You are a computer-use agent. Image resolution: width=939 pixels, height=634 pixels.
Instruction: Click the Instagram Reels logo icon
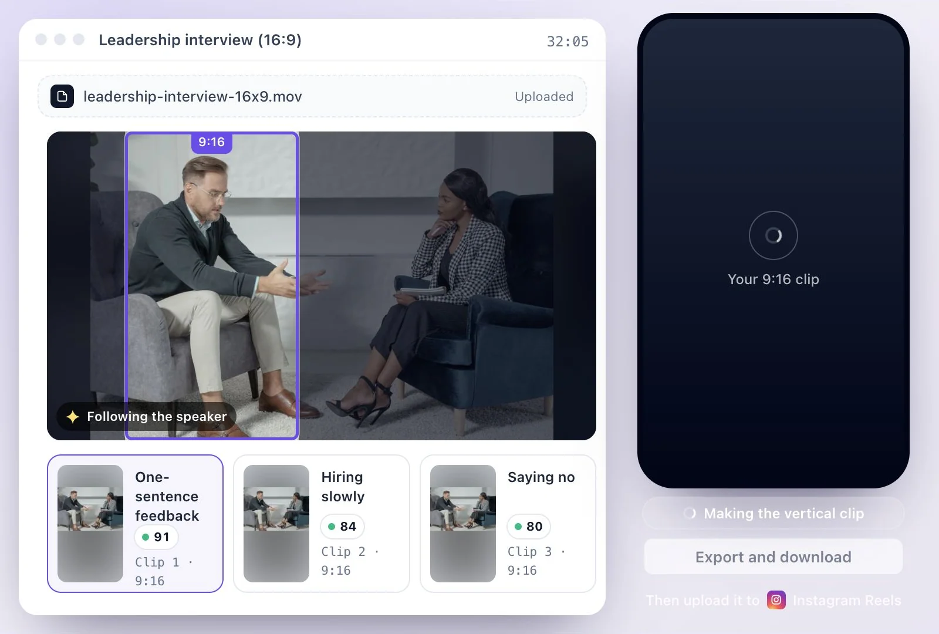pyautogui.click(x=776, y=600)
